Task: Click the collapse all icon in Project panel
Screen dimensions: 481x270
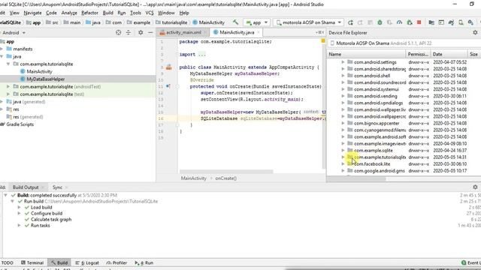Action: (x=129, y=32)
